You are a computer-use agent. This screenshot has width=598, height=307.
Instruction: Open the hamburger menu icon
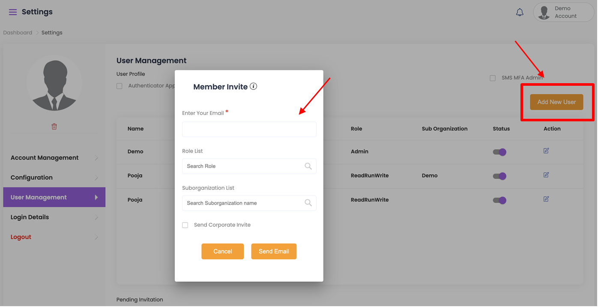13,12
